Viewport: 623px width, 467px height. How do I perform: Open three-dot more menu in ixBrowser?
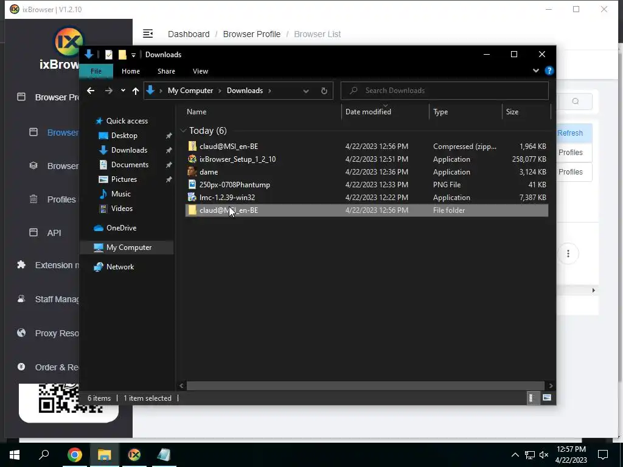point(568,254)
